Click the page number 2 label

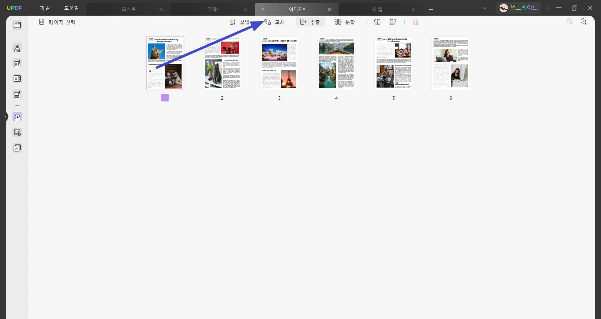point(222,98)
